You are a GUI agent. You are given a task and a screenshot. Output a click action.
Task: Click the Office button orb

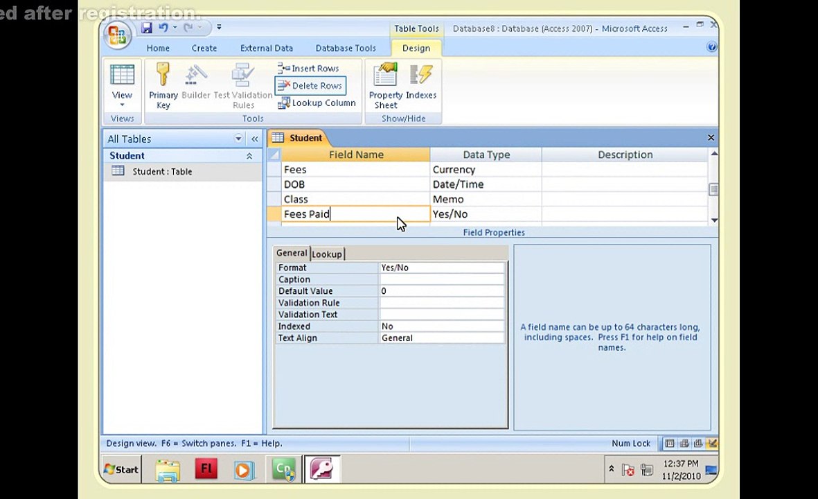click(117, 35)
